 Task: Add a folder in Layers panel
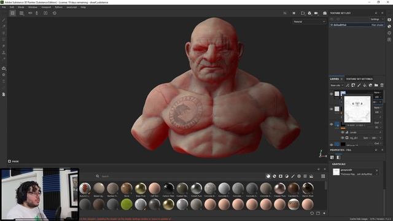coord(376,85)
